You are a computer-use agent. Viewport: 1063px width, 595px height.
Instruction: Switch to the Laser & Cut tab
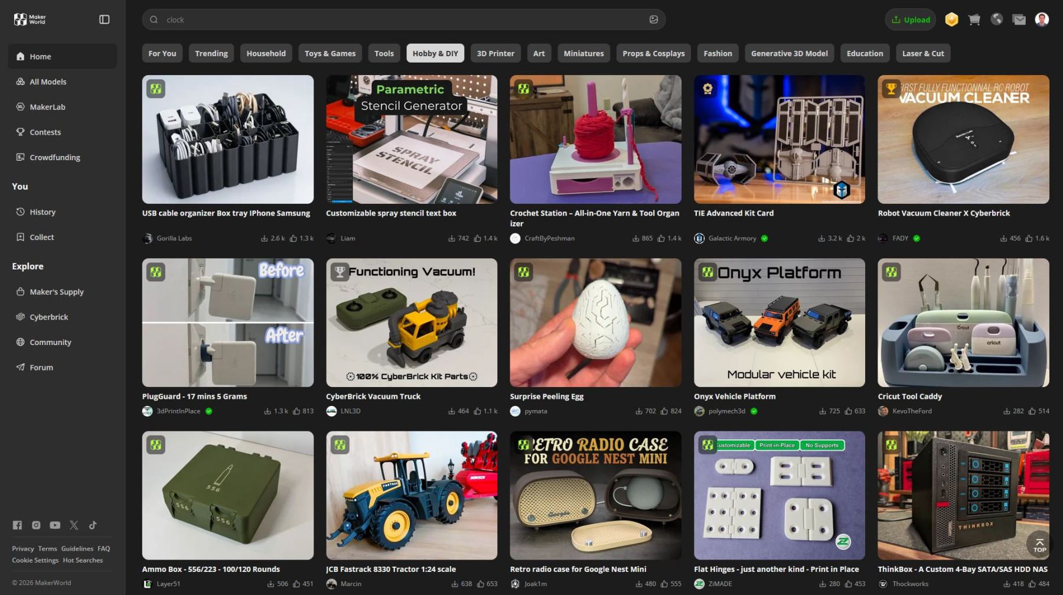922,53
